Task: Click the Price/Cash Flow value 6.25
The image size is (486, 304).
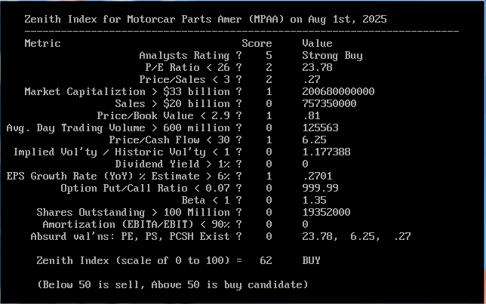Action: click(314, 140)
